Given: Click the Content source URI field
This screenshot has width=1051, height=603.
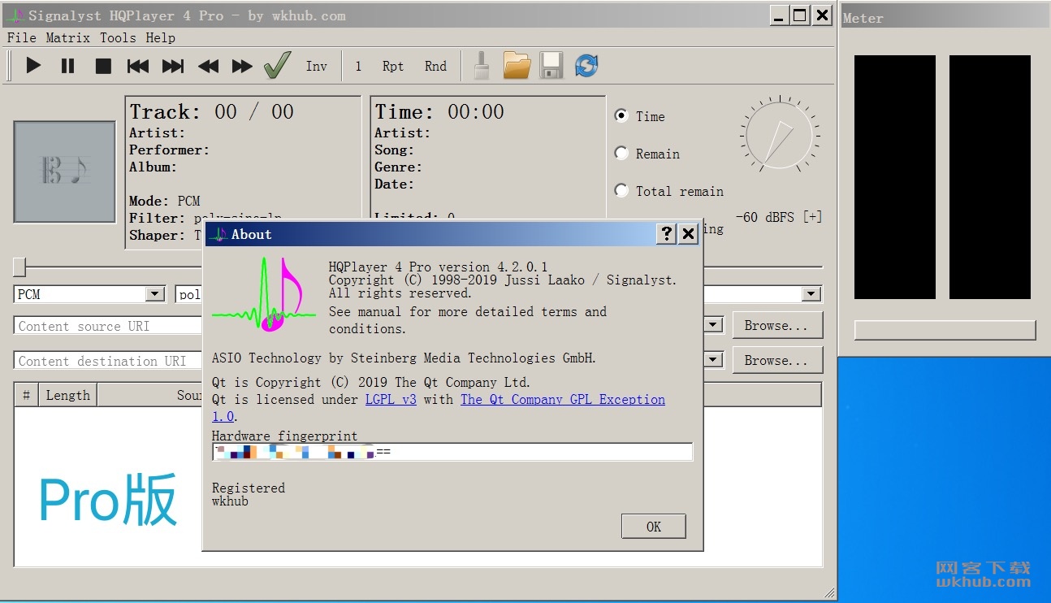Looking at the screenshot, I should (x=109, y=326).
